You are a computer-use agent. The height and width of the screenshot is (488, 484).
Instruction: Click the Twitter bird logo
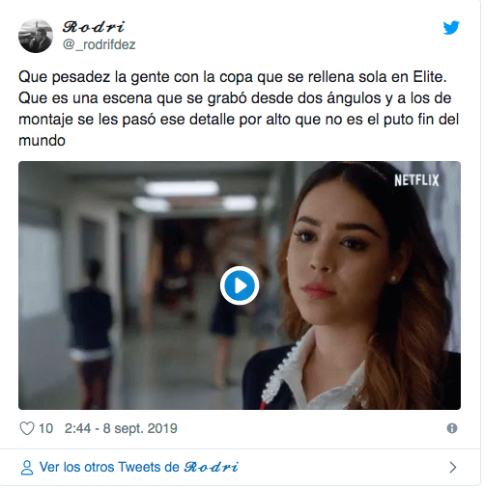[451, 28]
